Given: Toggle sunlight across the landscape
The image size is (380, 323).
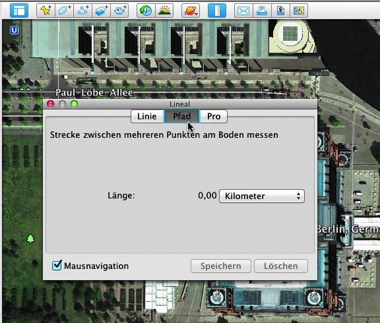Looking at the screenshot, I should pyautogui.click(x=164, y=11).
